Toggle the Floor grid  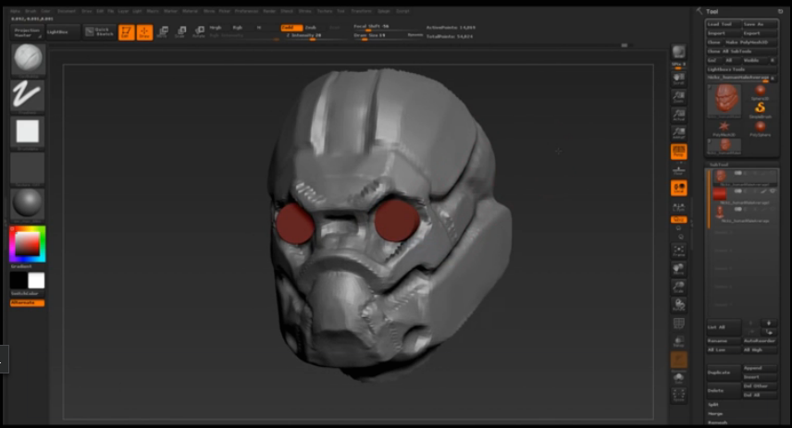[x=678, y=170]
